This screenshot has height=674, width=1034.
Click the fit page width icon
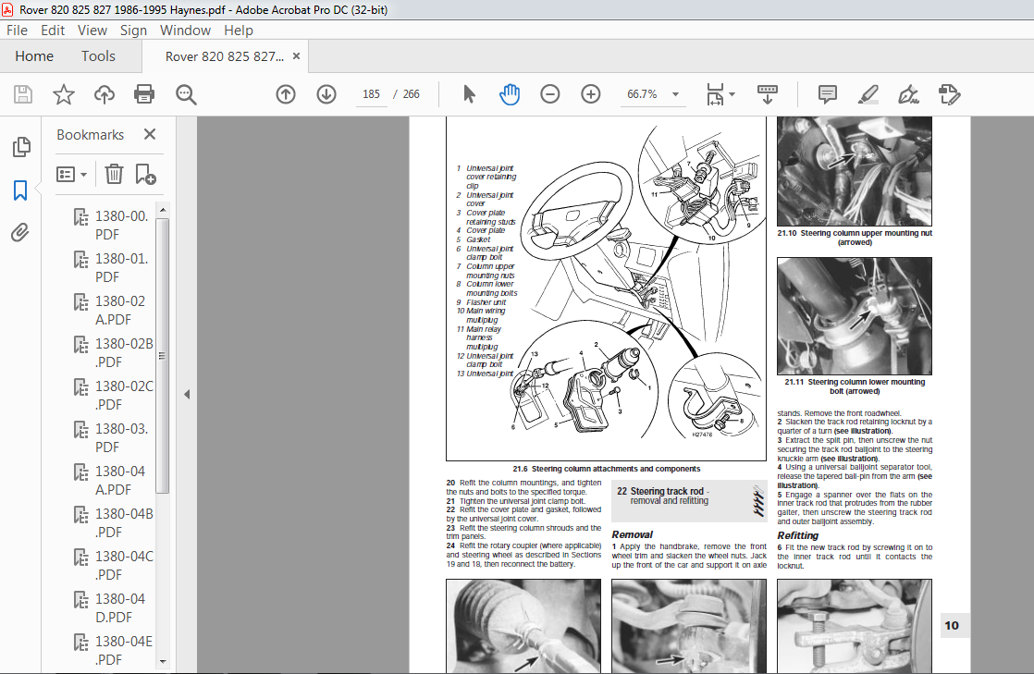pos(716,94)
